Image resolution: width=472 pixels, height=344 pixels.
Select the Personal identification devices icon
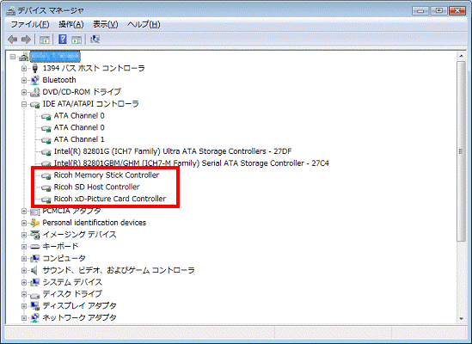point(35,223)
